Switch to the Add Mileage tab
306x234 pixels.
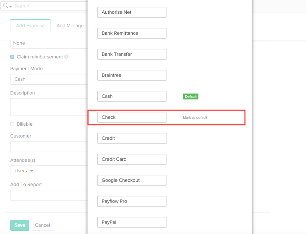(x=70, y=26)
